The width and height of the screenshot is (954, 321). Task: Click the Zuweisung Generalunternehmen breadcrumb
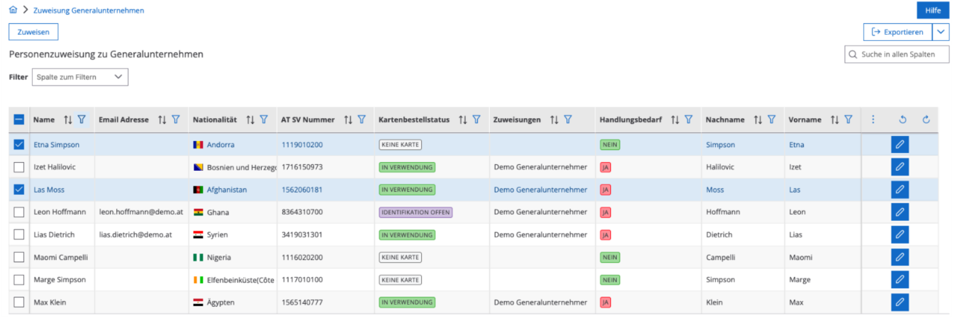pyautogui.click(x=89, y=10)
